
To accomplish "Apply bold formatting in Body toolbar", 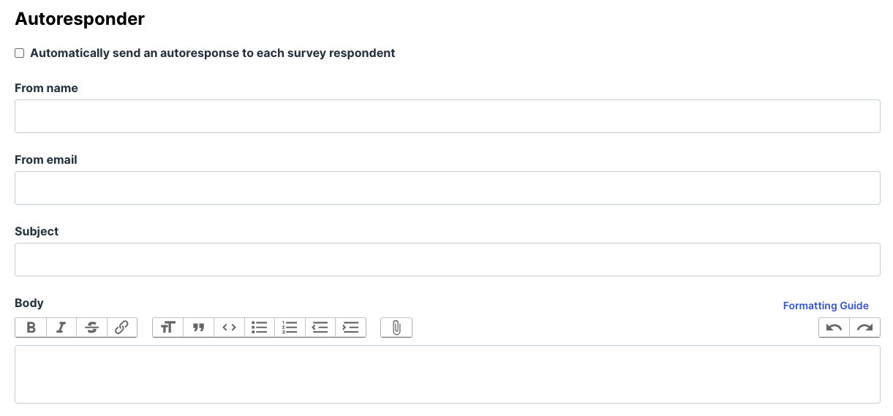I will [x=31, y=328].
